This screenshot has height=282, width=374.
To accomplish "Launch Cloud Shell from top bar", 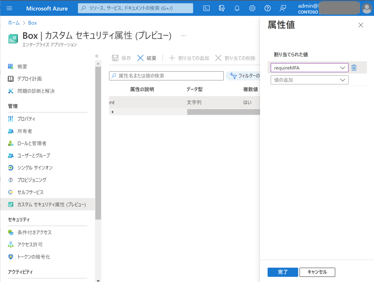I will click(206, 8).
